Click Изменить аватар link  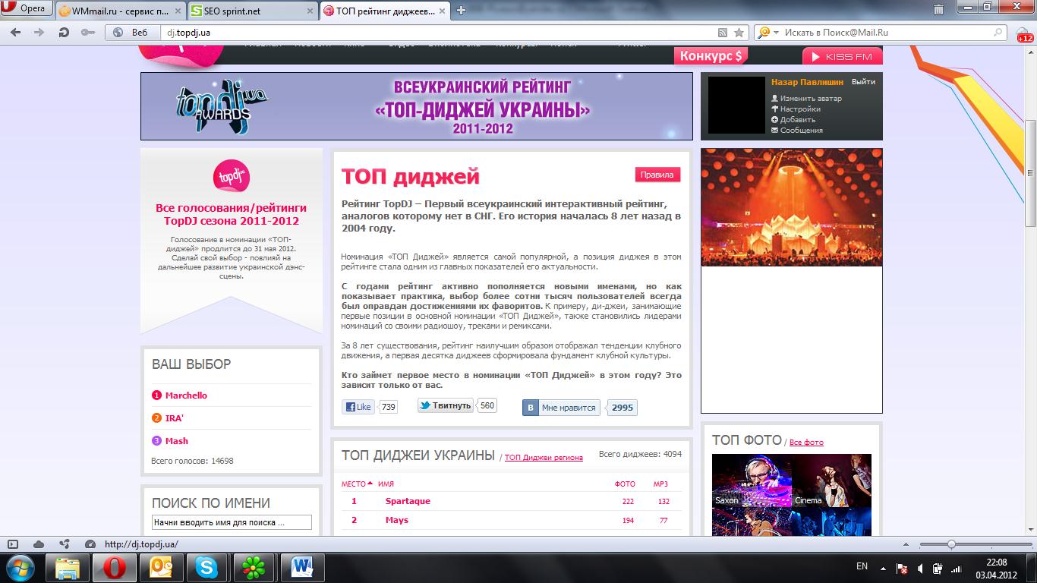[x=810, y=99]
